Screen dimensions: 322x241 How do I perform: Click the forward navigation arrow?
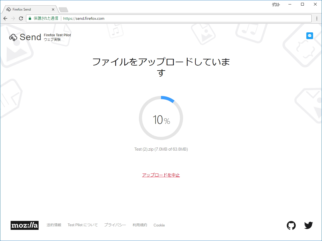pyautogui.click(x=13, y=18)
